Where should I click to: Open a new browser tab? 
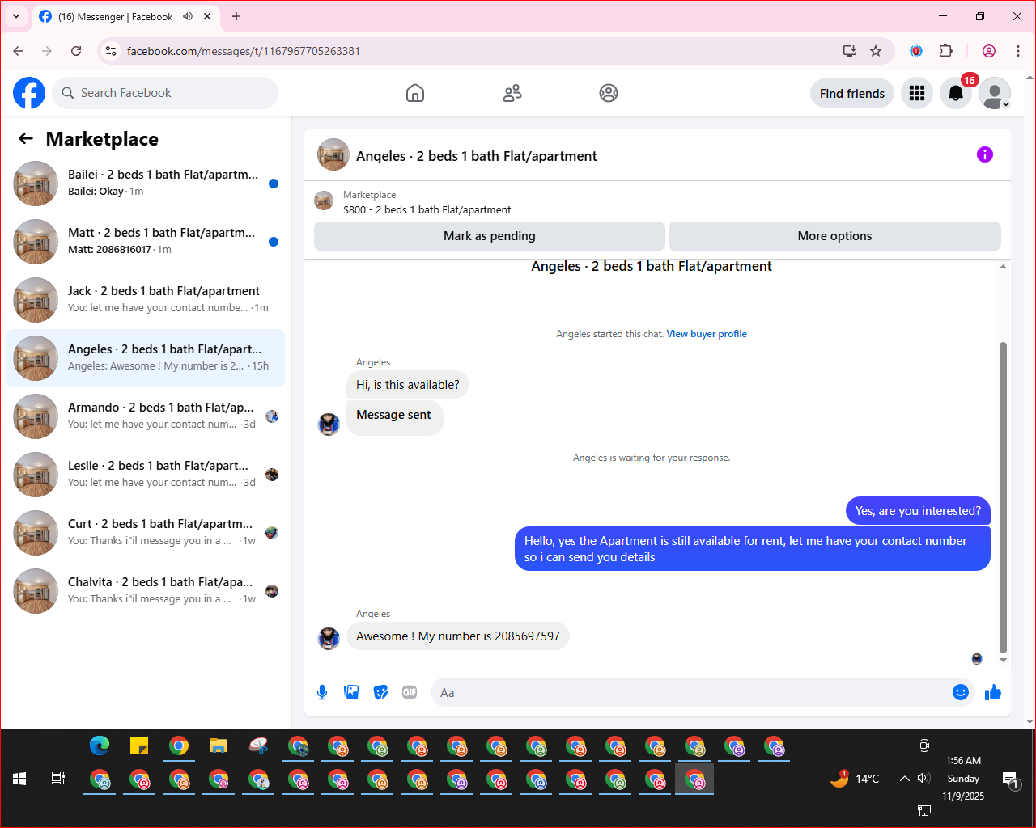coord(236,16)
